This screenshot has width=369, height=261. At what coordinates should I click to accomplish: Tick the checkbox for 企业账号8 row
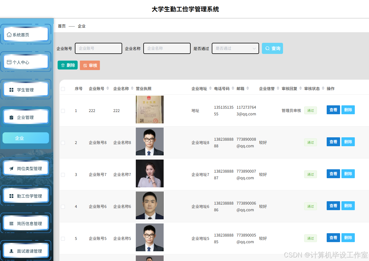(63, 143)
